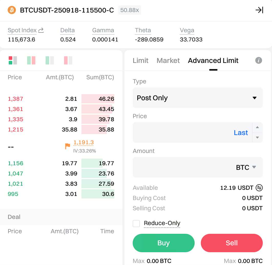Viewport: 272px width, 265px height.
Task: Open the BTC amount unit dropdown
Action: point(246,167)
